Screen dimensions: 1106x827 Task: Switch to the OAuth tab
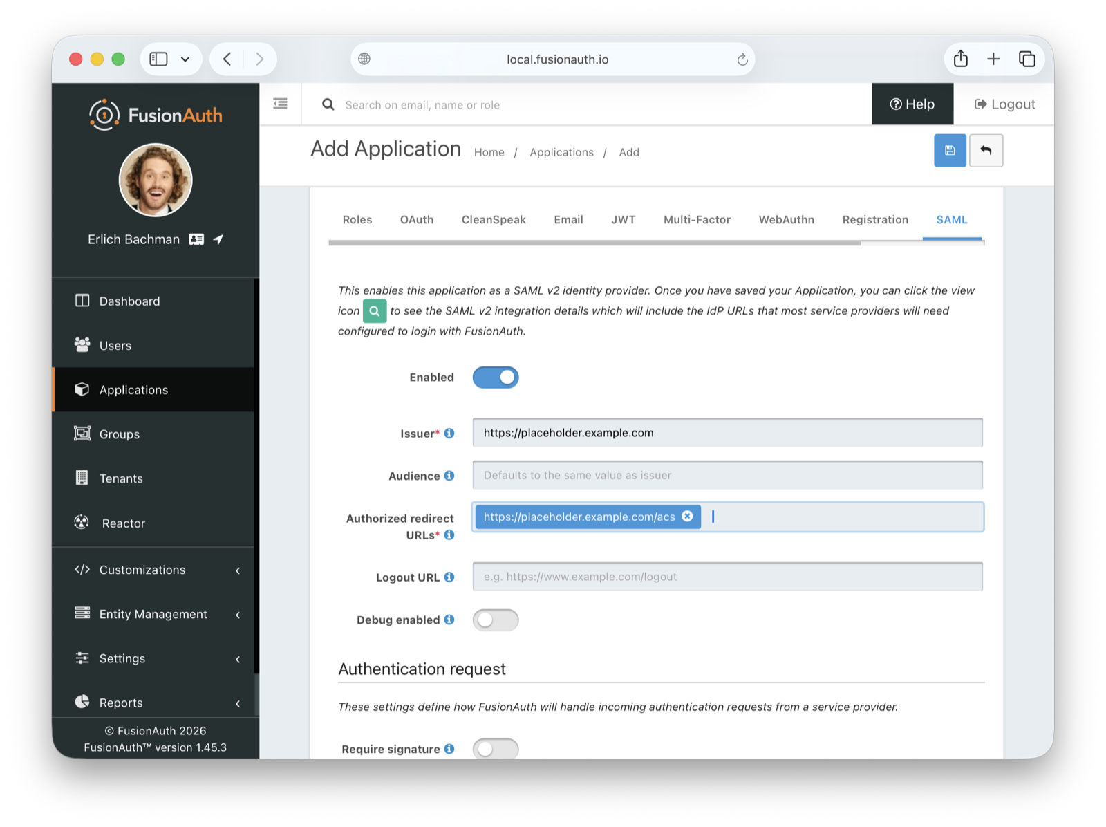[x=416, y=219]
